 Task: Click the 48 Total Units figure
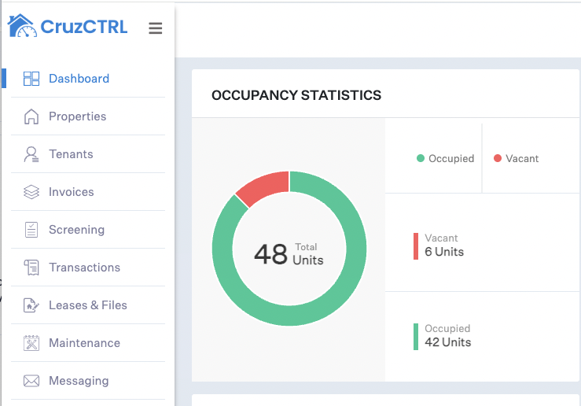[x=289, y=254]
